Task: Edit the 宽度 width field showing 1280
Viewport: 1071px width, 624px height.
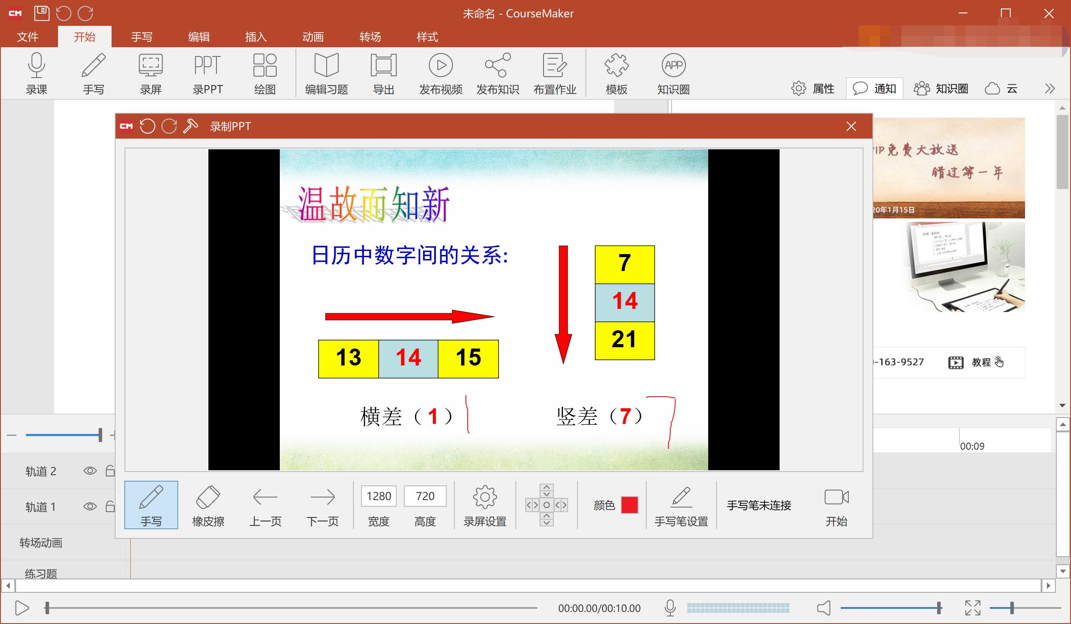Action: point(378,496)
